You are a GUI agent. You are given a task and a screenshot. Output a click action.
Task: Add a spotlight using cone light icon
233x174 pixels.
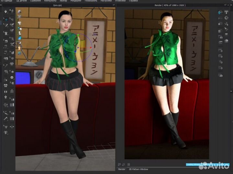click(x=226, y=29)
